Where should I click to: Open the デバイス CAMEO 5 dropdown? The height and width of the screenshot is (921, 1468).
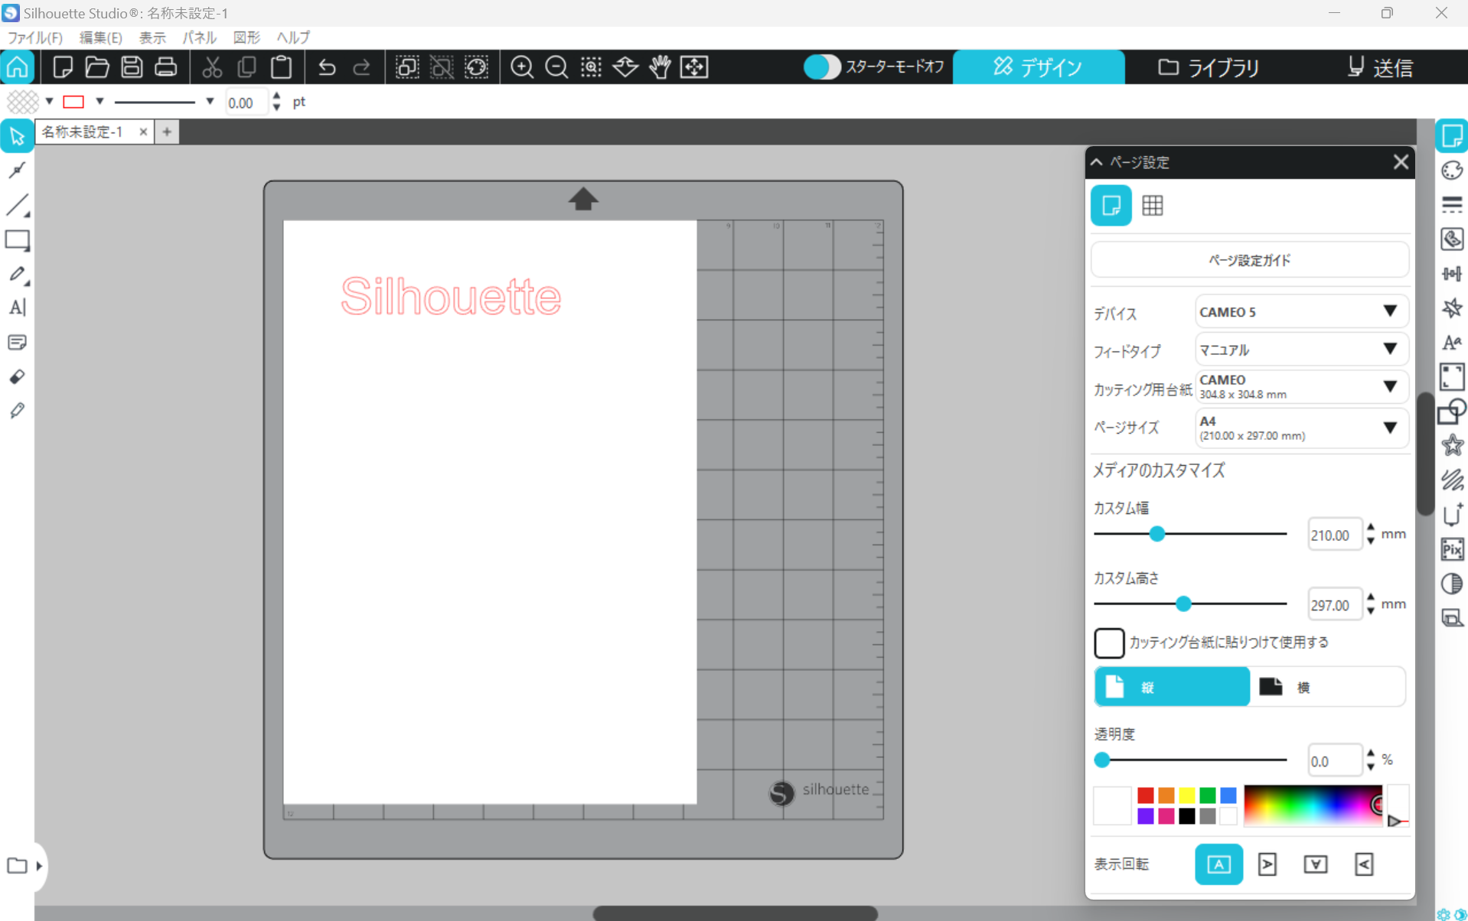coord(1301,312)
